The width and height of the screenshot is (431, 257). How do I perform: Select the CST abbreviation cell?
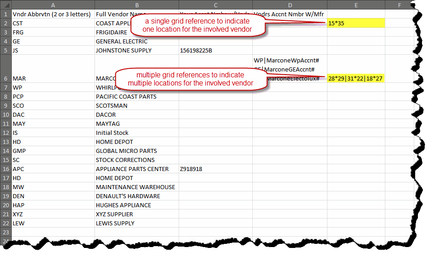[53, 23]
